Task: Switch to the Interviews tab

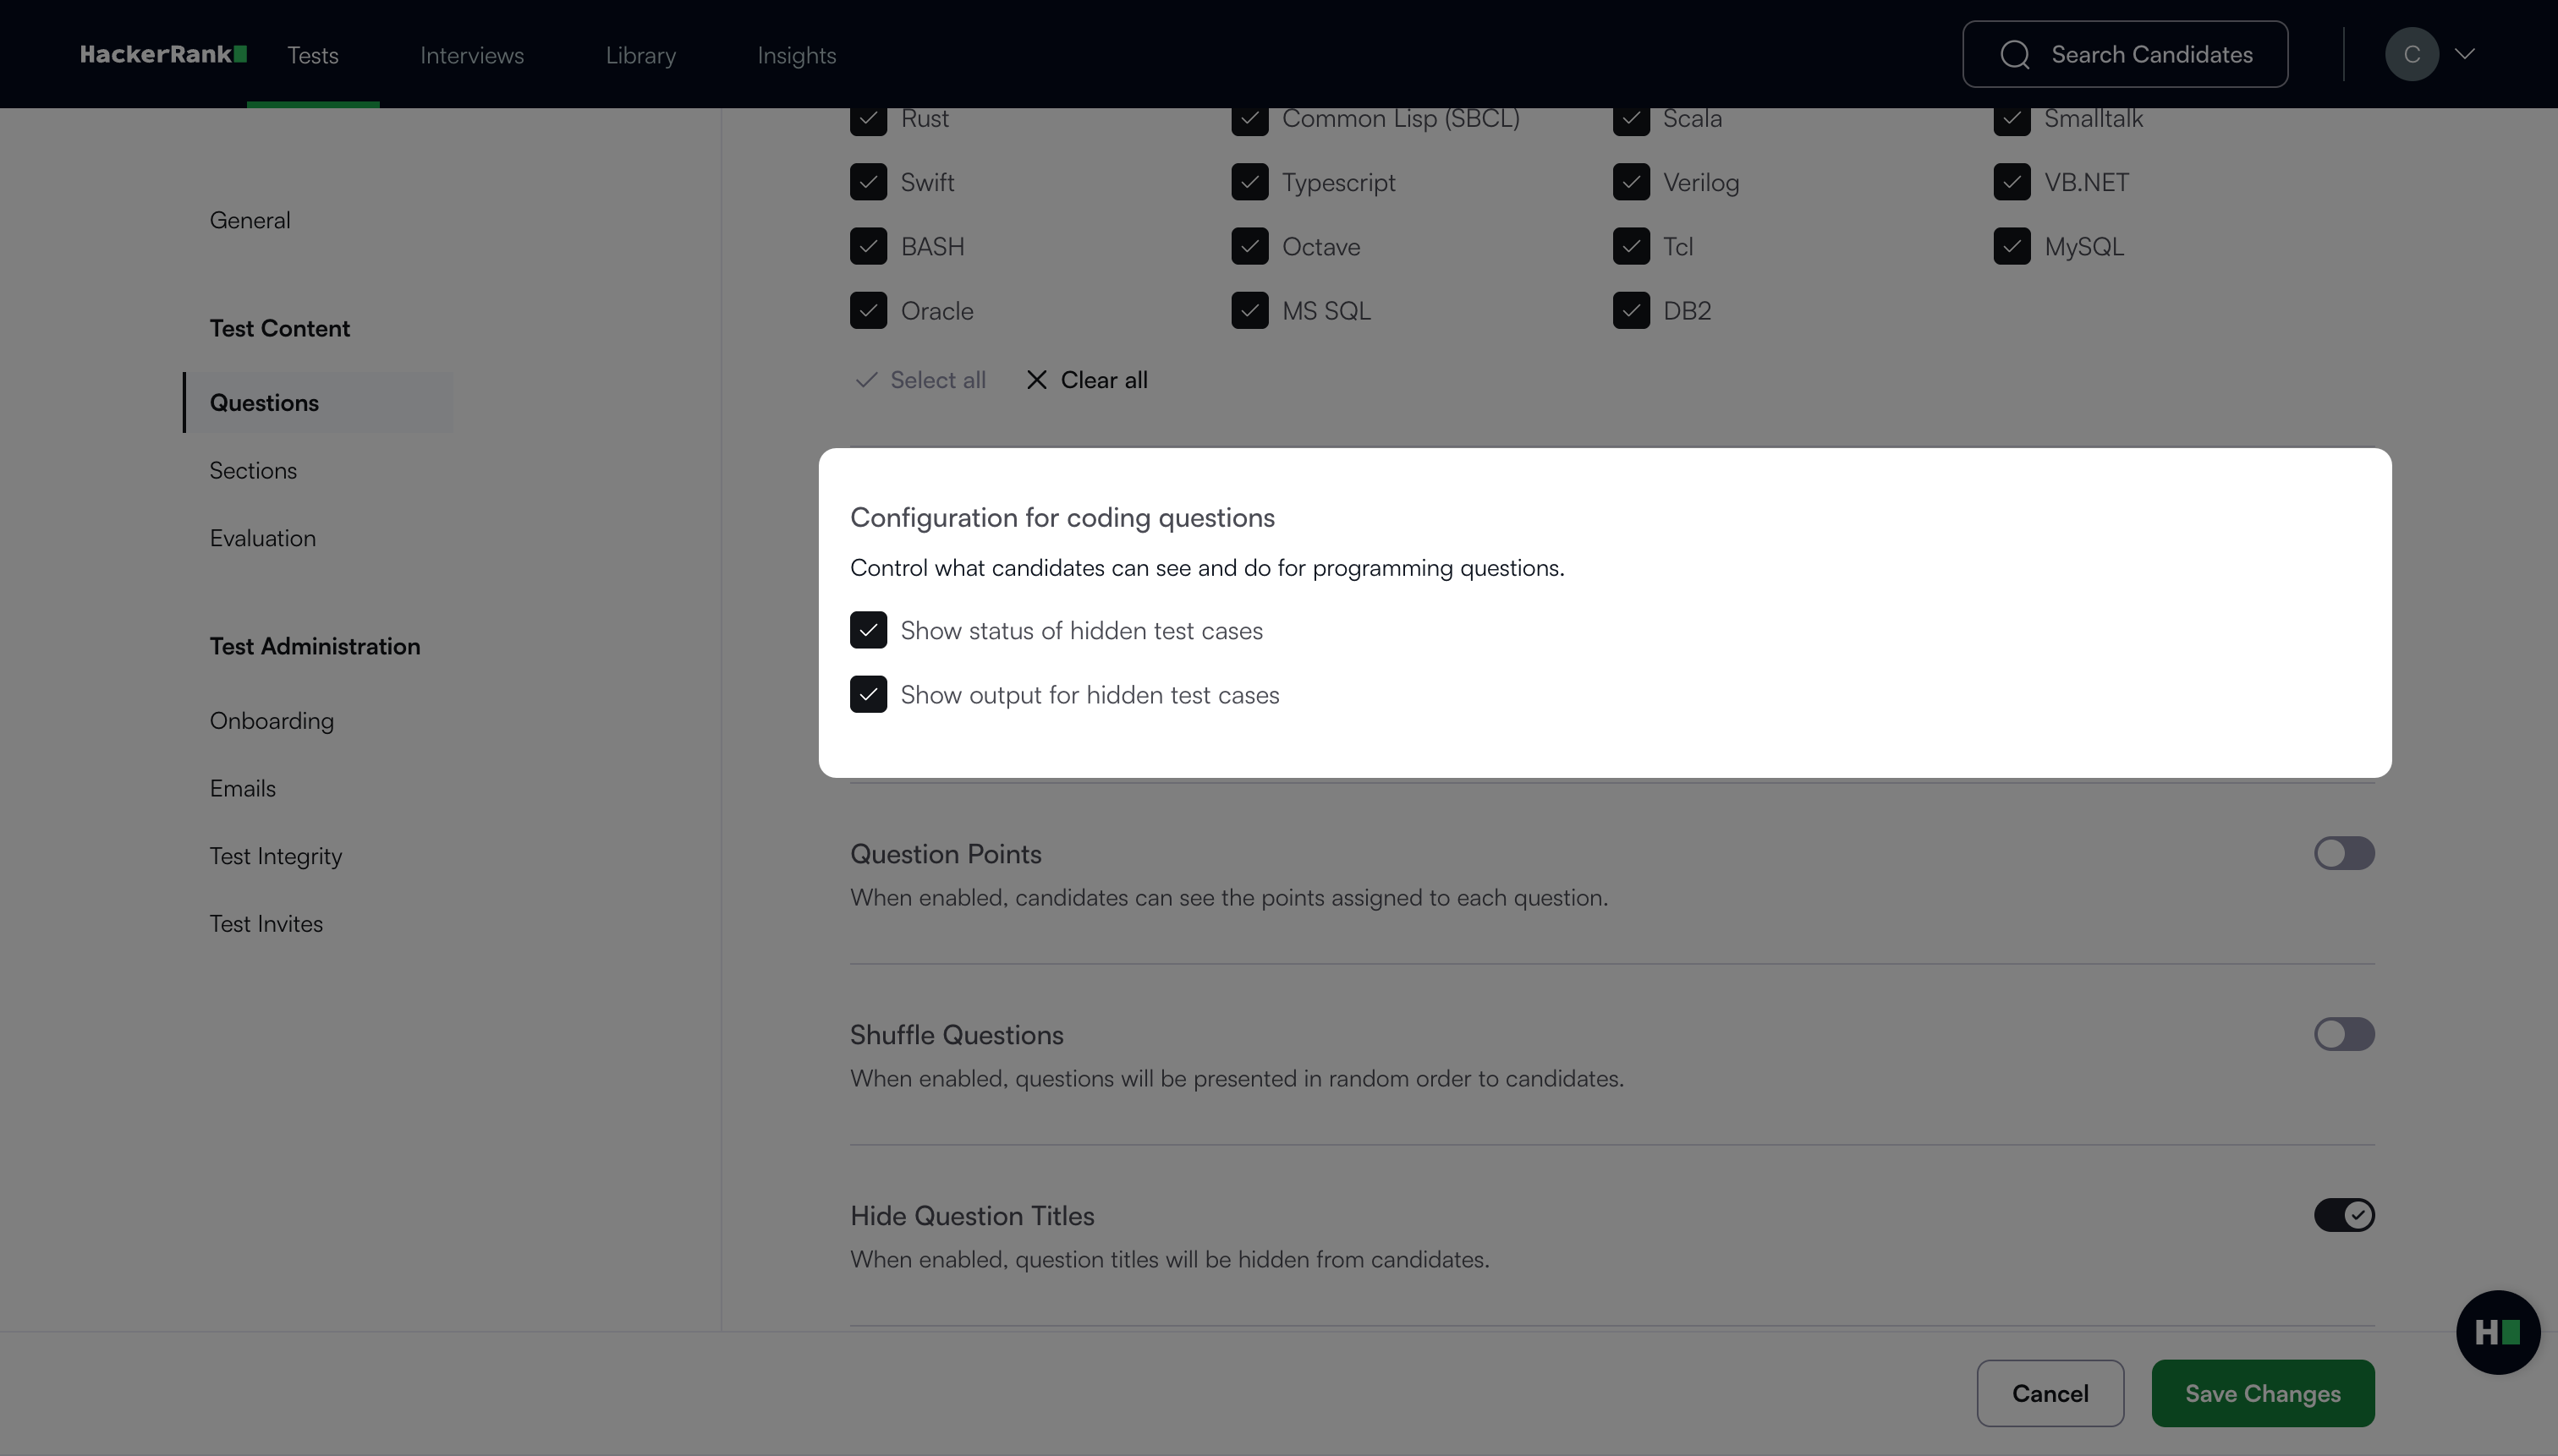Action: (x=472, y=55)
